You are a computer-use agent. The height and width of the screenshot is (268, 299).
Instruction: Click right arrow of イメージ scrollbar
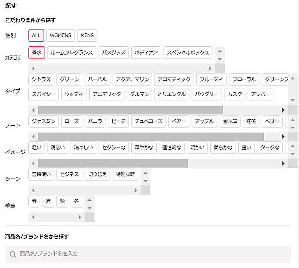pos(283,163)
